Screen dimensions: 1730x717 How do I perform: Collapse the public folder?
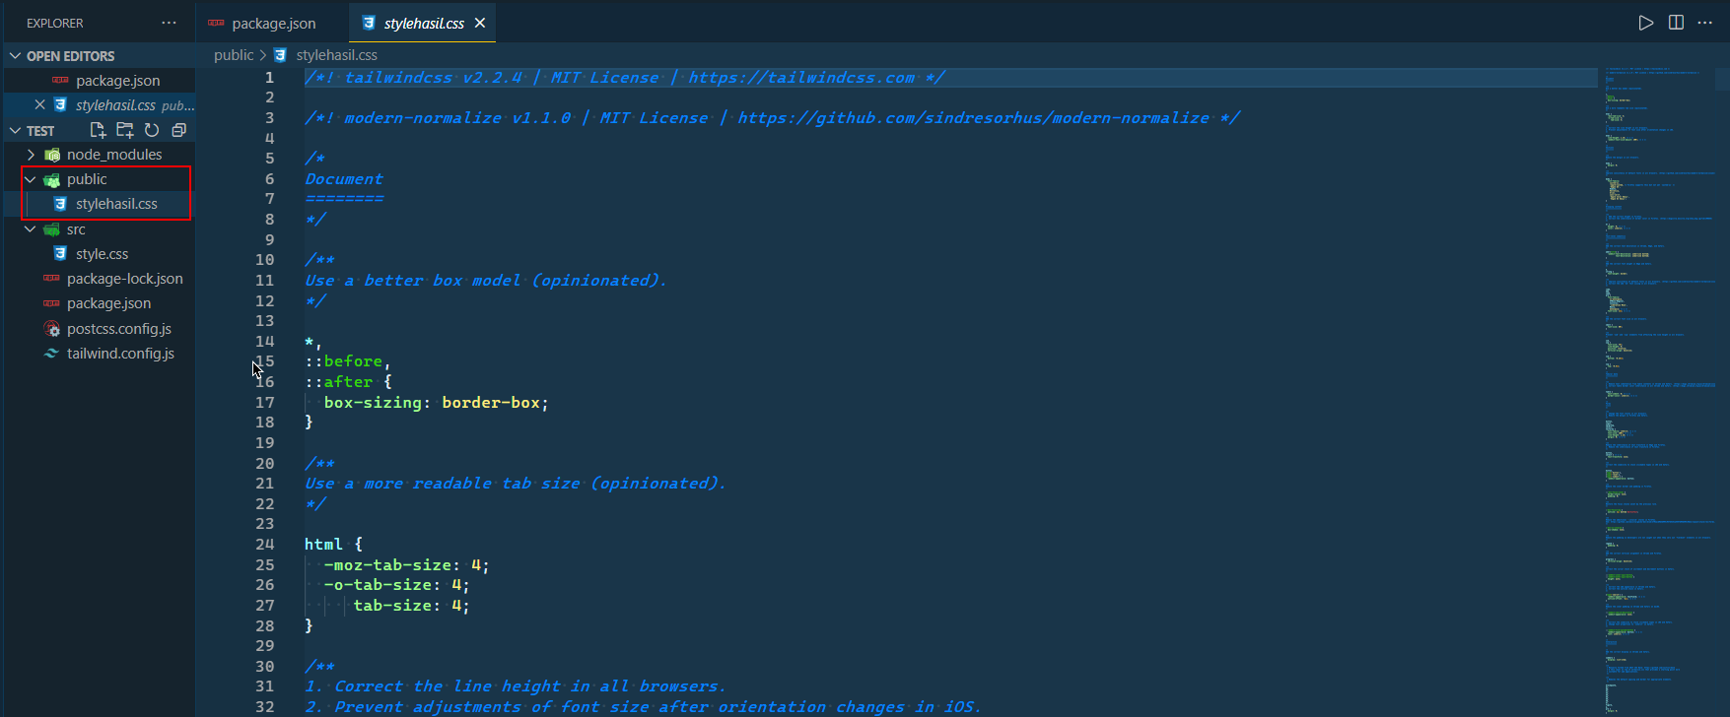click(32, 179)
